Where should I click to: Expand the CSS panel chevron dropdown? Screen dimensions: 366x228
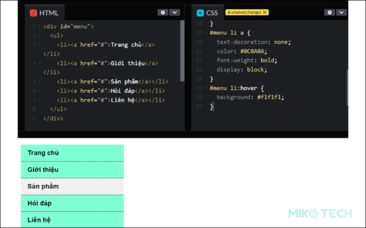click(341, 12)
